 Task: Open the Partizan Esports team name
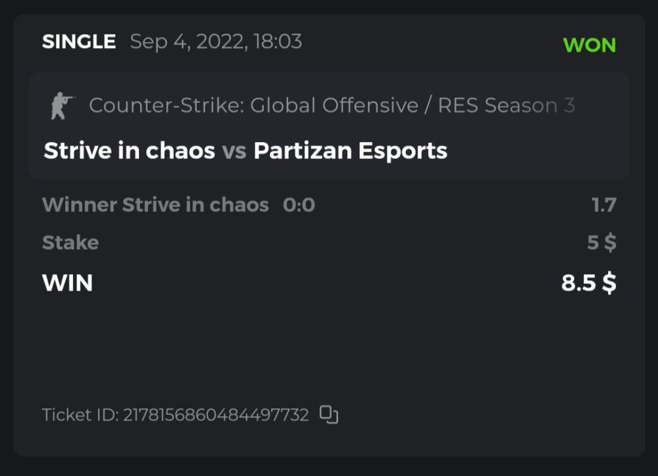pos(350,151)
